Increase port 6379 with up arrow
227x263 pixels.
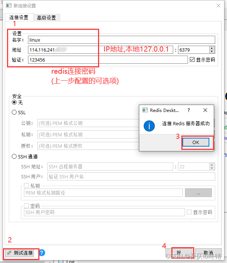point(212,48)
